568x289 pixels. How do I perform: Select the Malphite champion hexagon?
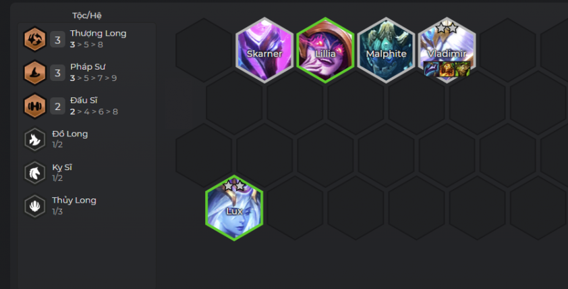click(386, 51)
